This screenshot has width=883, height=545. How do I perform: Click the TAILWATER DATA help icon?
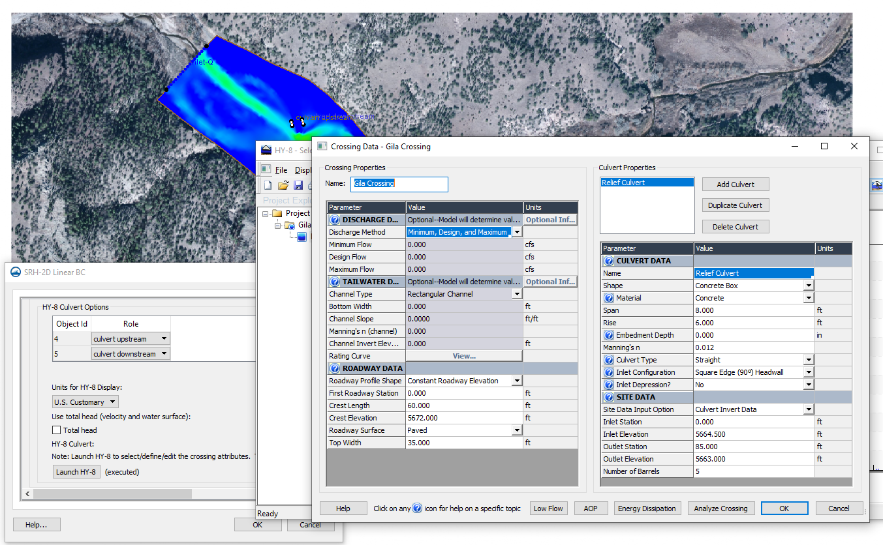pyautogui.click(x=335, y=282)
